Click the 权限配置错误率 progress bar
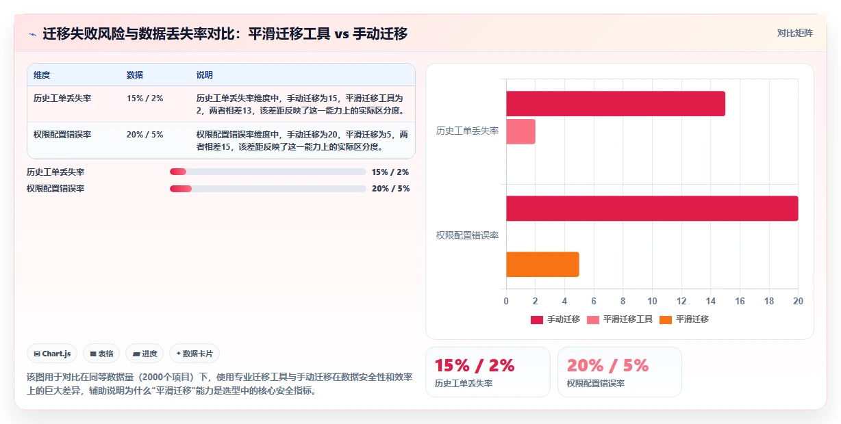The width and height of the screenshot is (841, 424). (x=268, y=188)
